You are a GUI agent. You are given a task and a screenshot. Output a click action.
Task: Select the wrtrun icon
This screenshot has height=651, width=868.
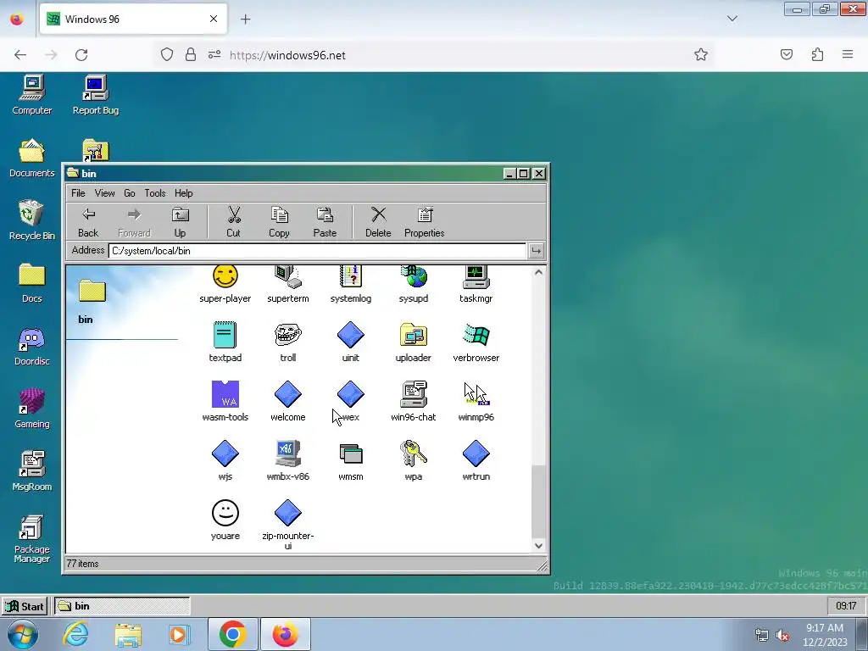click(x=476, y=453)
